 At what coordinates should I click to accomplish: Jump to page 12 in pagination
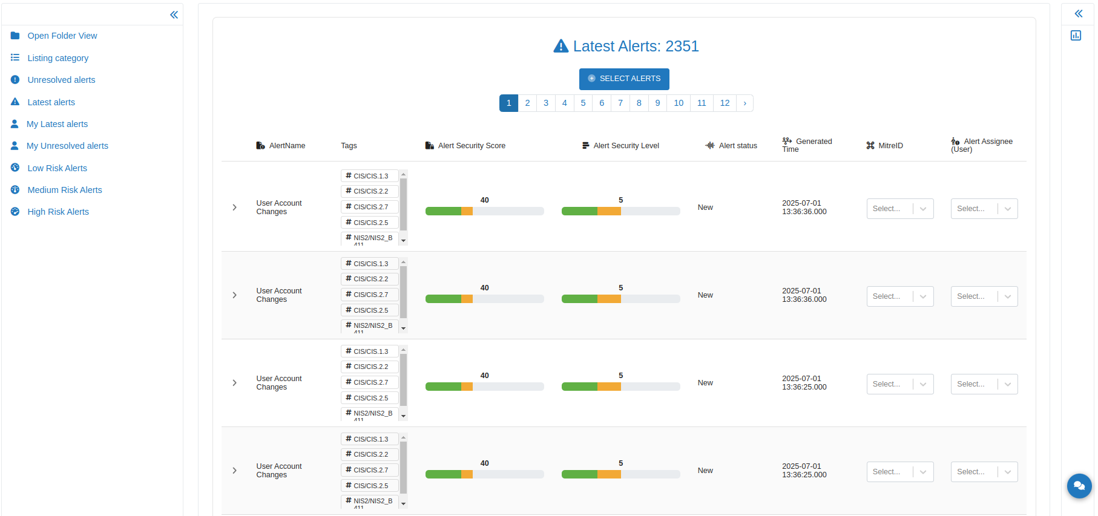coord(725,103)
